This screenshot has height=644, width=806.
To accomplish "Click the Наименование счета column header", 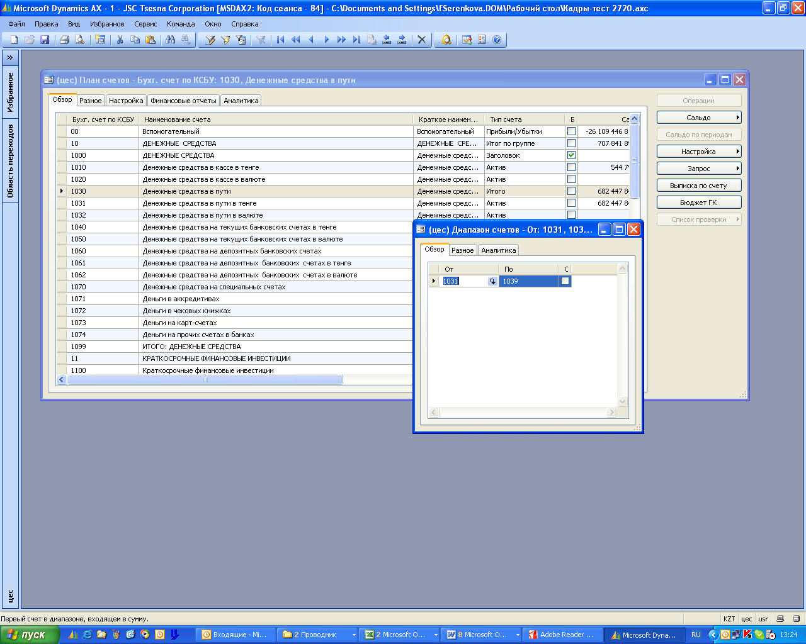I will (276, 119).
